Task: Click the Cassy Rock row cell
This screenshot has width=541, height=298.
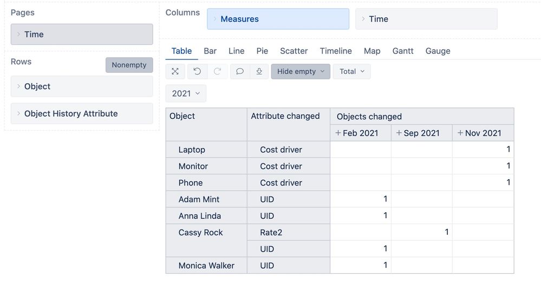Action: click(201, 233)
